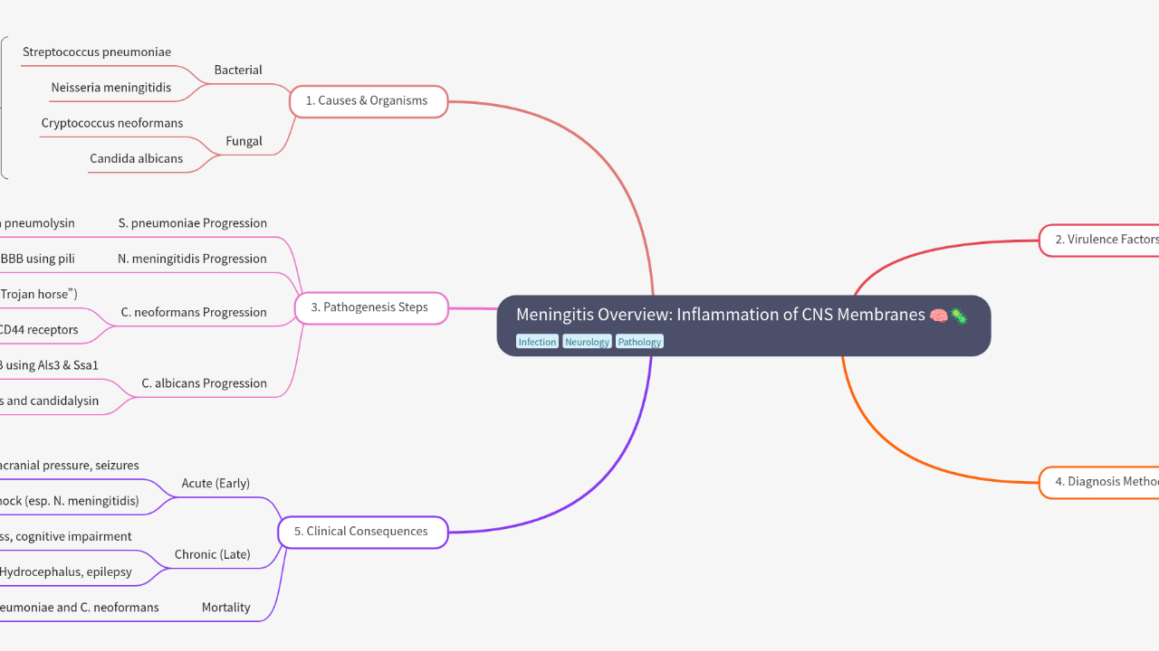Click the 'Bacterial' subgroup label

tap(238, 70)
